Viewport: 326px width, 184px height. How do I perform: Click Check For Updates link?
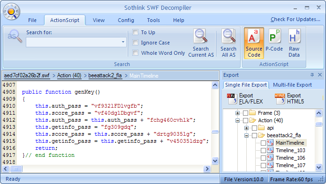(295, 19)
